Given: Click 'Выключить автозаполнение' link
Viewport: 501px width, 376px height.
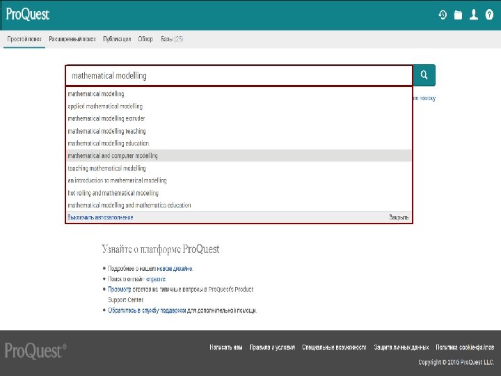Looking at the screenshot, I should pos(100,217).
